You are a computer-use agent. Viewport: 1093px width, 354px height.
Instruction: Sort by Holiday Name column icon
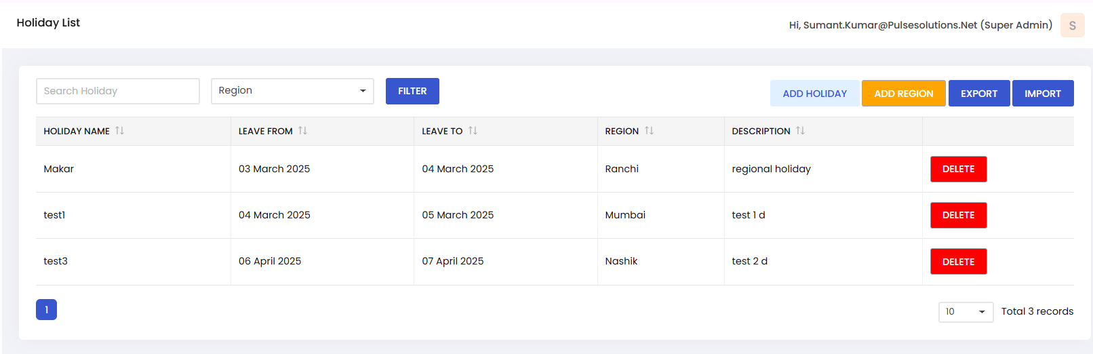coord(120,131)
